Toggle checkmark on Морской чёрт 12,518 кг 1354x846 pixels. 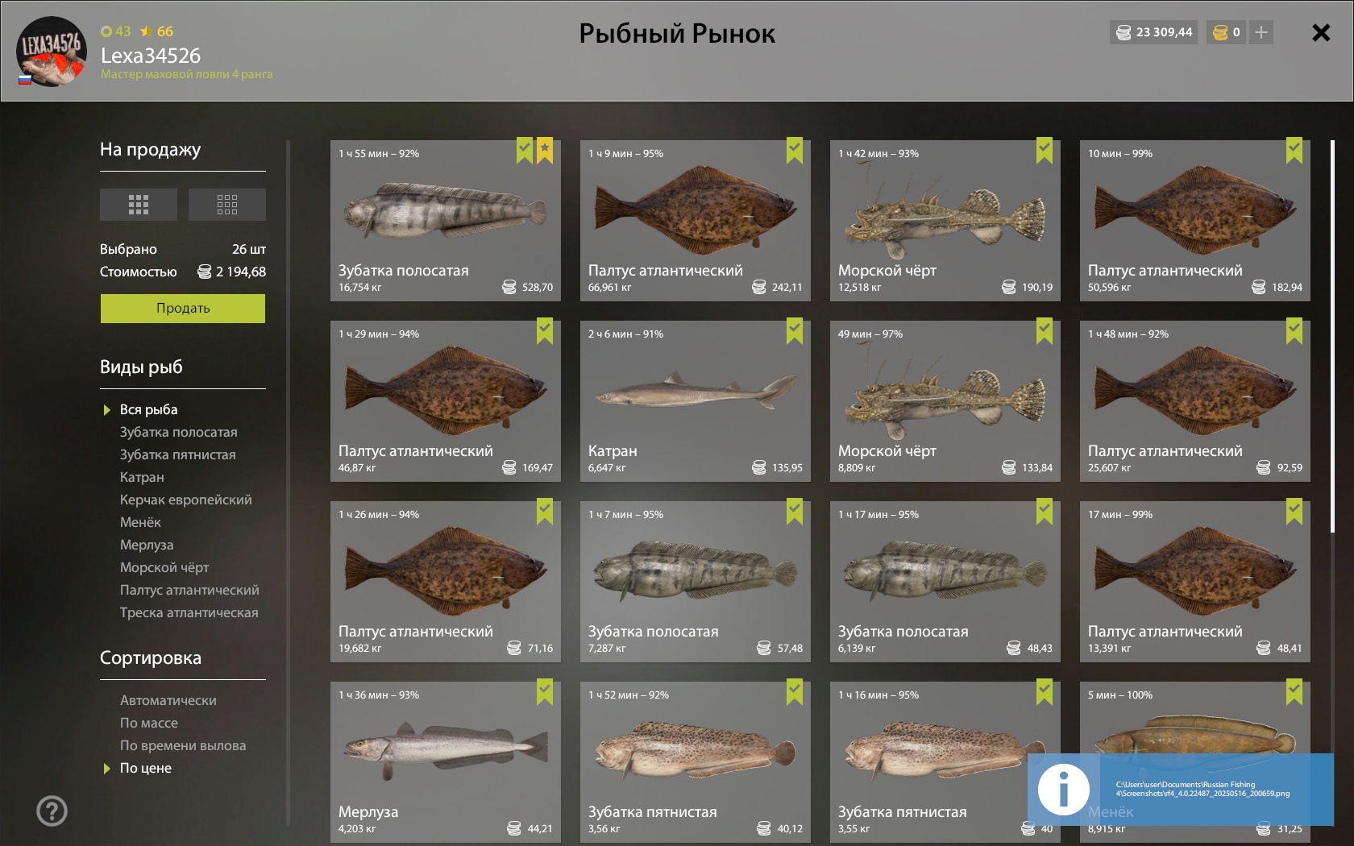(1045, 151)
